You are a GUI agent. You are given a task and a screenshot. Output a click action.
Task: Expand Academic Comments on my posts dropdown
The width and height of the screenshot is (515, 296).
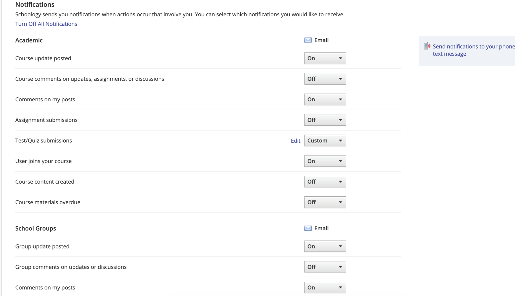[x=325, y=100]
